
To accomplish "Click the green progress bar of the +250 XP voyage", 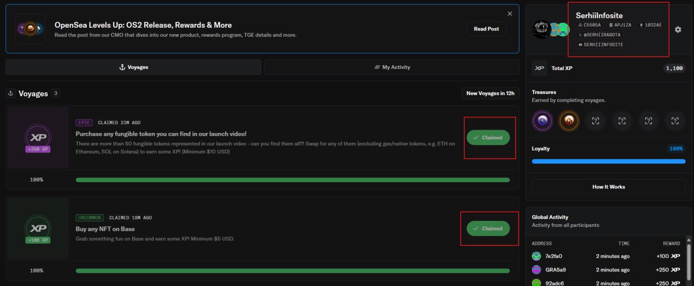I will pyautogui.click(x=293, y=180).
